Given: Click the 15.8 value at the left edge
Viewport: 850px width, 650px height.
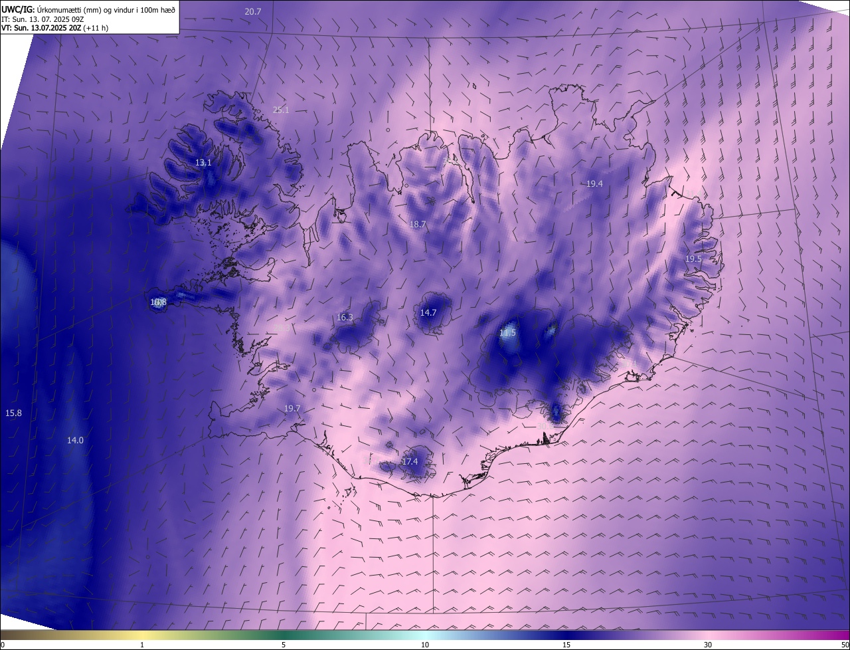Looking at the screenshot, I should tap(13, 413).
